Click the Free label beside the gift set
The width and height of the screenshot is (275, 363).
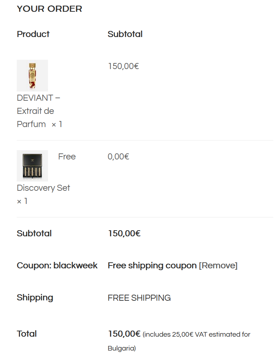pos(67,157)
